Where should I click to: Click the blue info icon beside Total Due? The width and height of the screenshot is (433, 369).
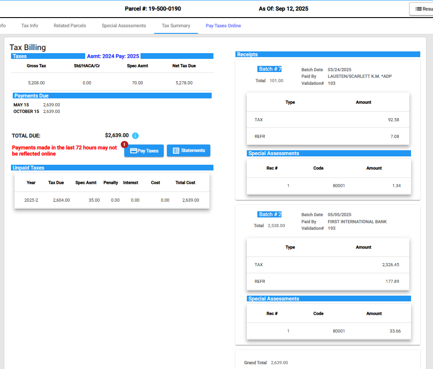pyautogui.click(x=135, y=136)
